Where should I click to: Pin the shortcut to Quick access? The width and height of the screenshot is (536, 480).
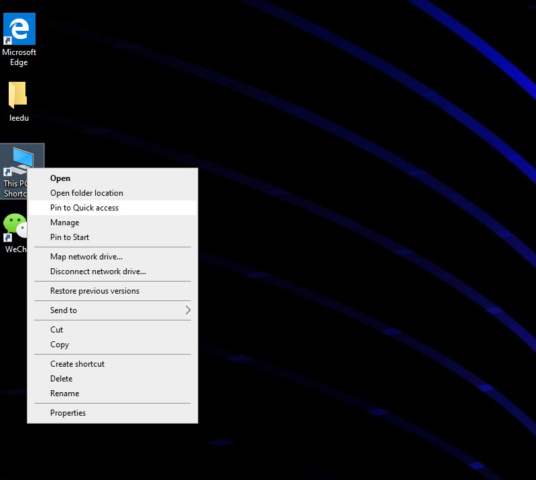84,208
